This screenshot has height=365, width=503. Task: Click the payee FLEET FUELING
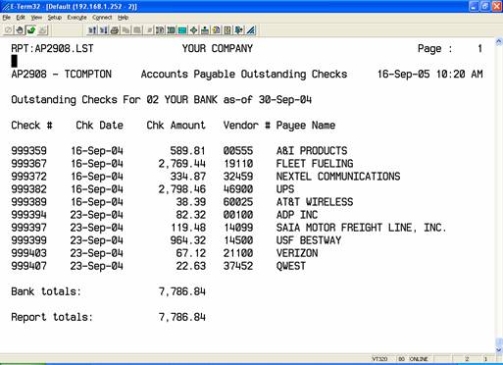click(315, 164)
